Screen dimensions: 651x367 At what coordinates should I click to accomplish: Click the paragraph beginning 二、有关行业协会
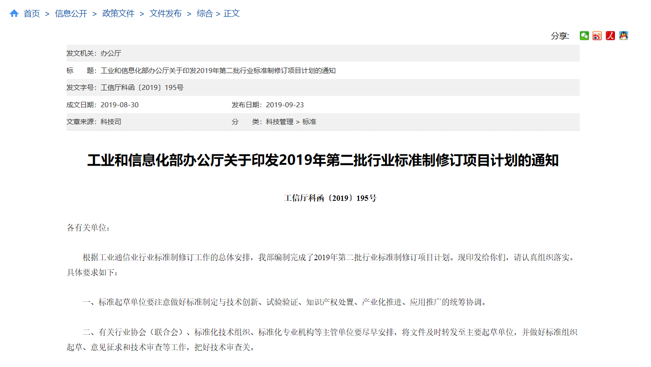click(323, 340)
